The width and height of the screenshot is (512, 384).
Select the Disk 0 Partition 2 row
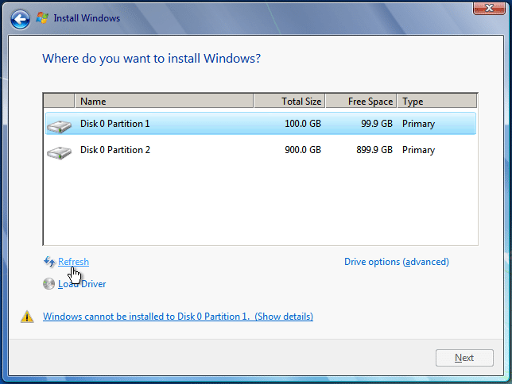tap(261, 150)
